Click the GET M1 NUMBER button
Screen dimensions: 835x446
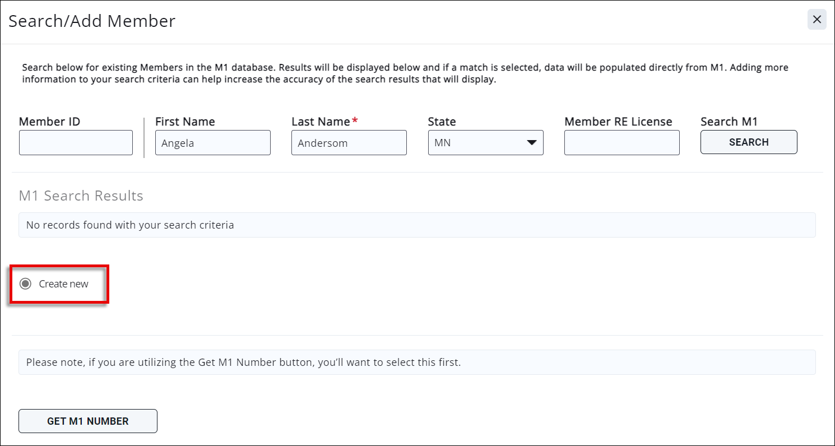87,421
